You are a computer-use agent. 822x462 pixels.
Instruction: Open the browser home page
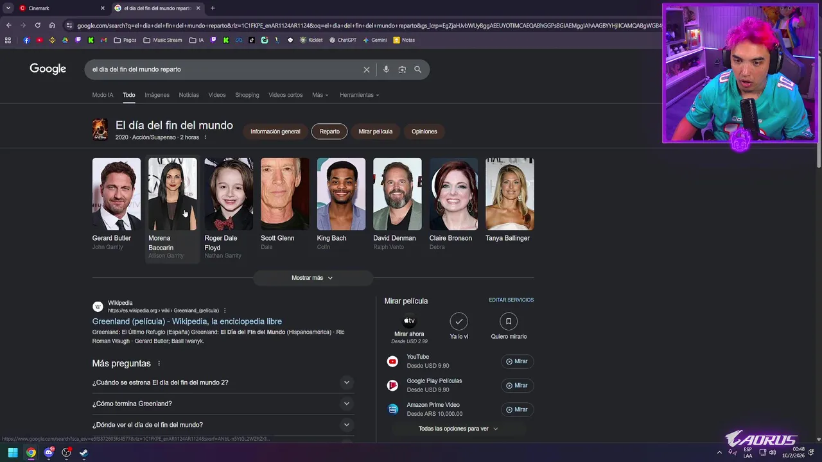click(x=52, y=25)
